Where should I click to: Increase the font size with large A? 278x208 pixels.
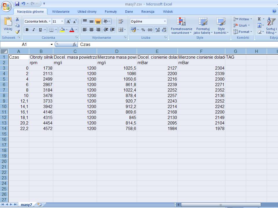[x=68, y=22]
